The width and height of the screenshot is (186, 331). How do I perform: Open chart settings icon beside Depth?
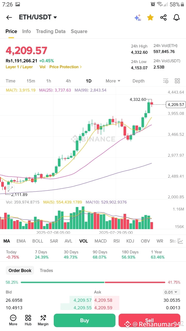166,81
